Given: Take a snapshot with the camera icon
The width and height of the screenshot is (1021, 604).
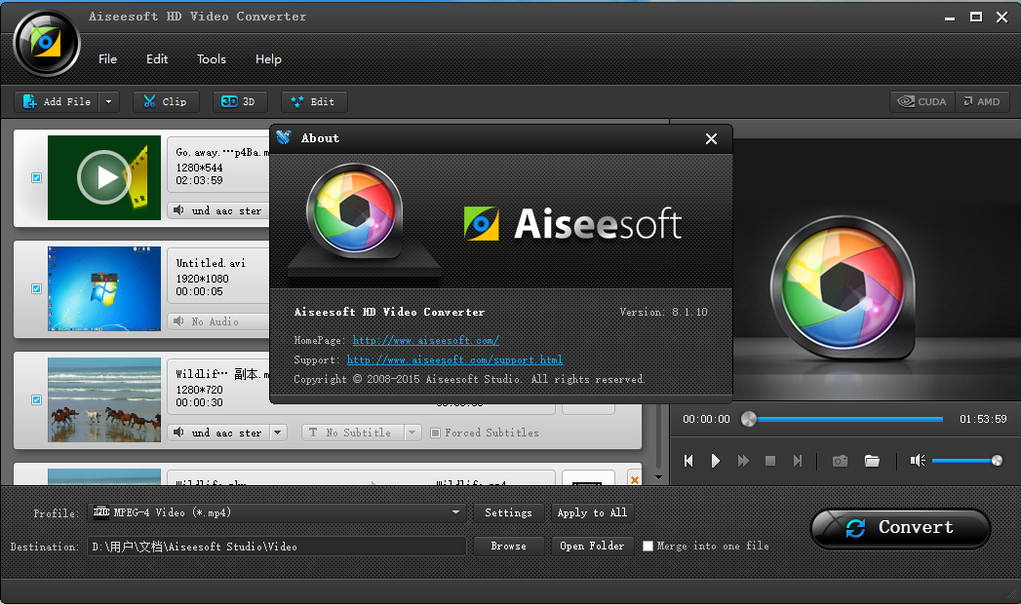Looking at the screenshot, I should click(840, 461).
